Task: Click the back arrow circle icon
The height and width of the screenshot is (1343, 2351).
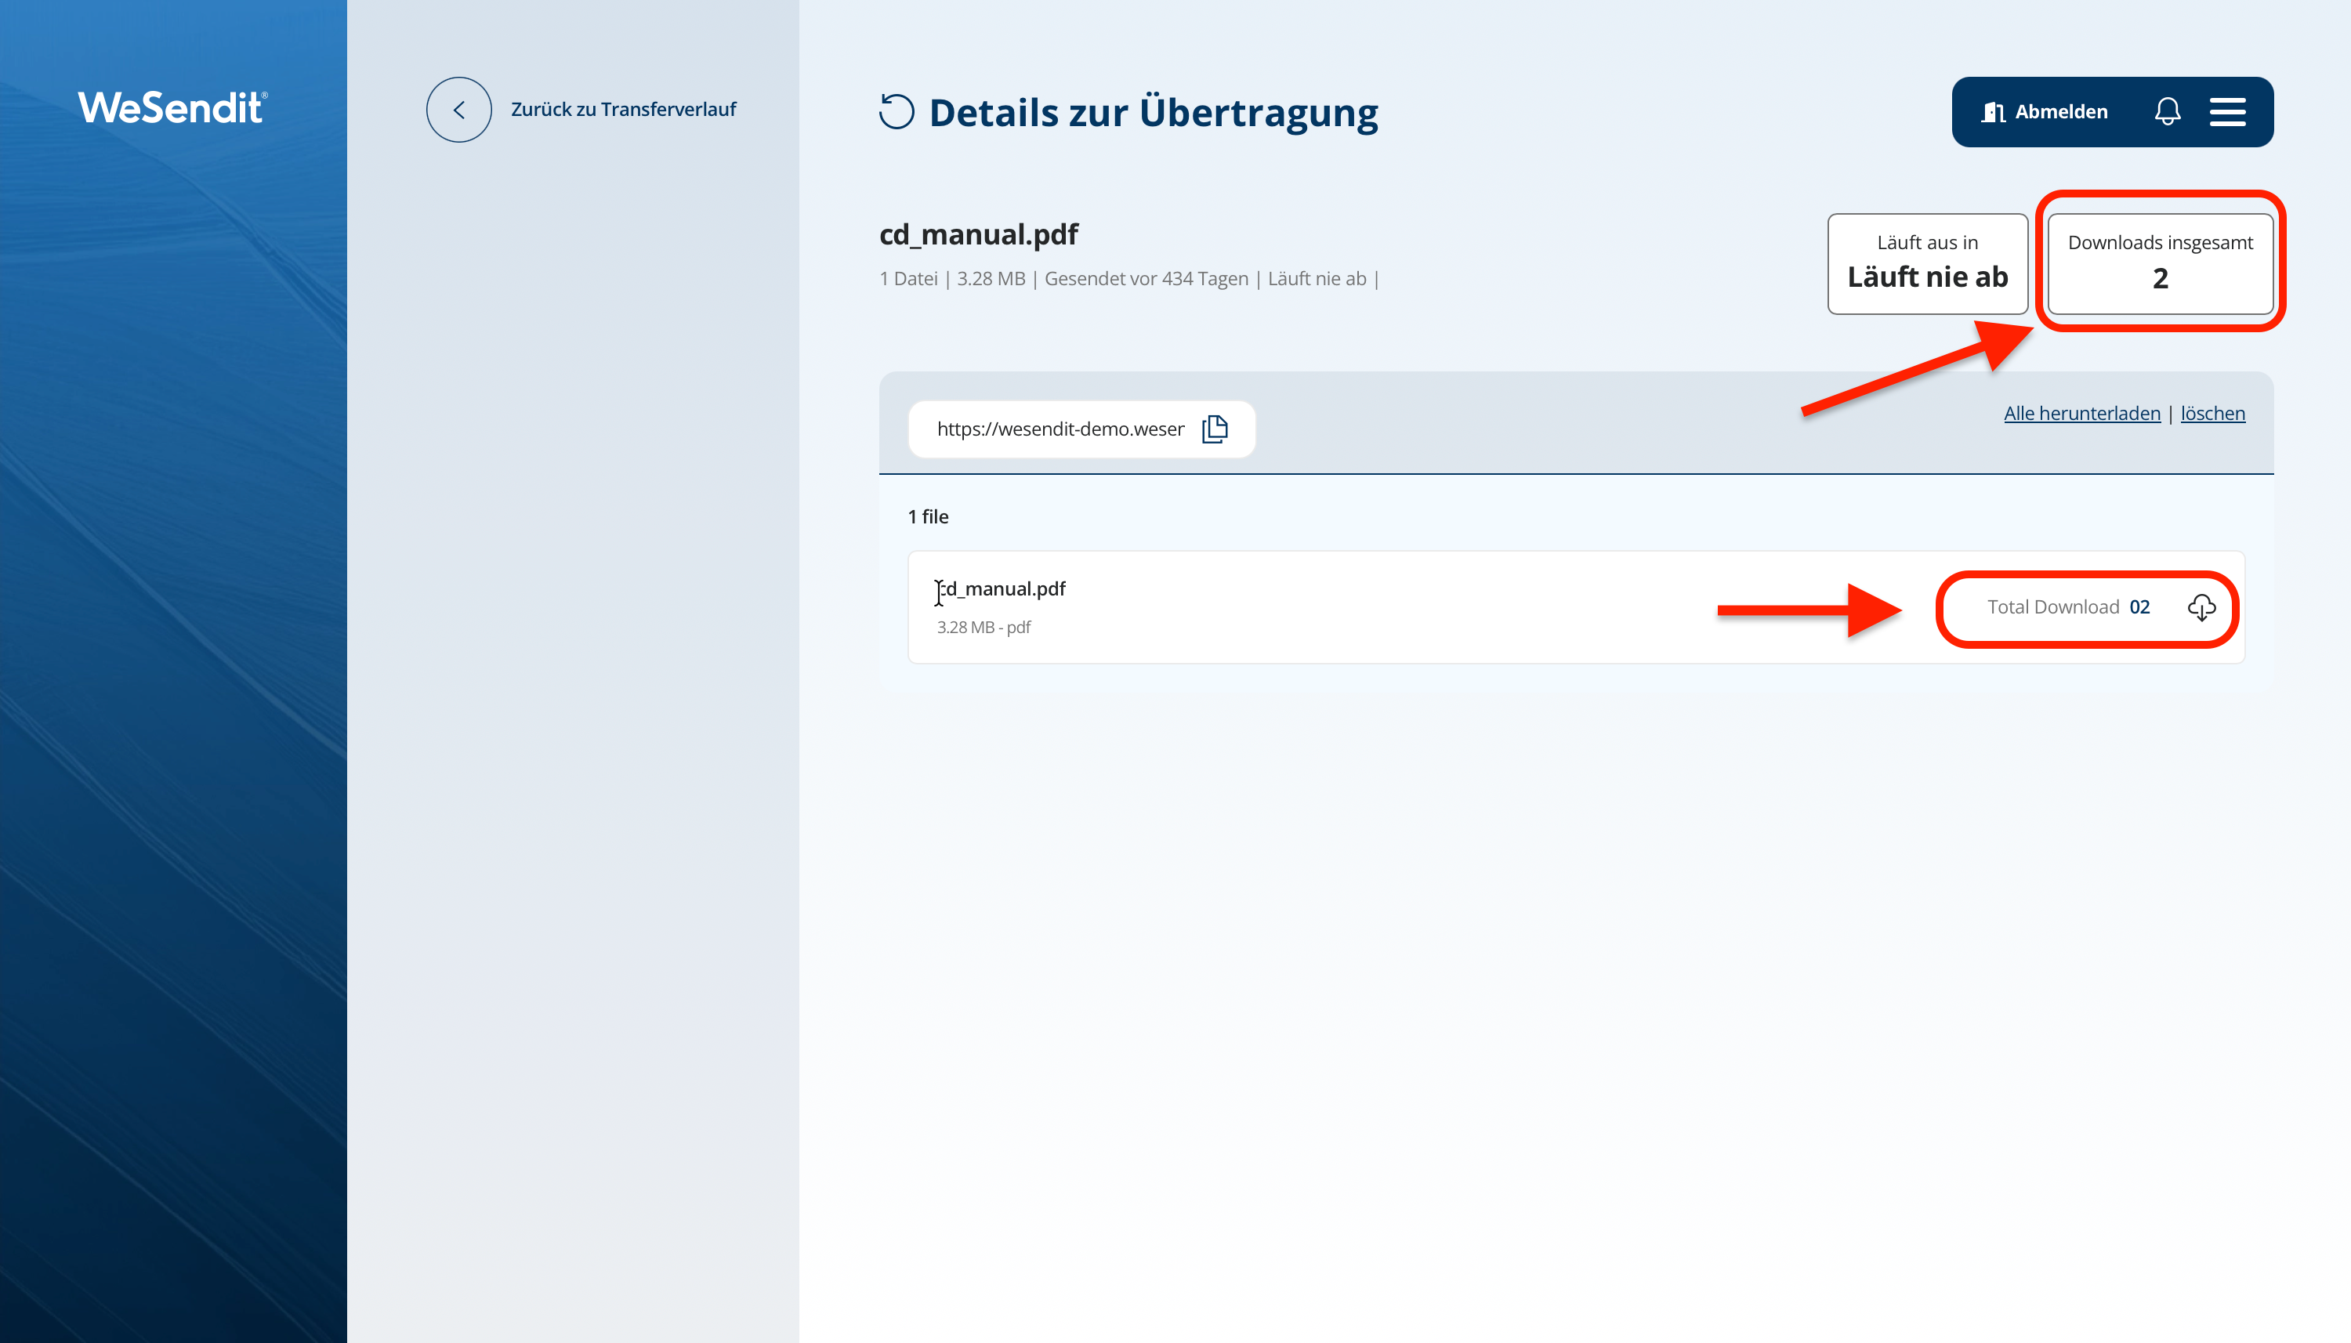Action: point(458,110)
